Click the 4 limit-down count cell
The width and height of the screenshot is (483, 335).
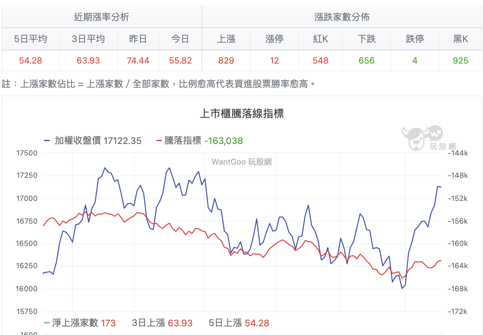[415, 61]
